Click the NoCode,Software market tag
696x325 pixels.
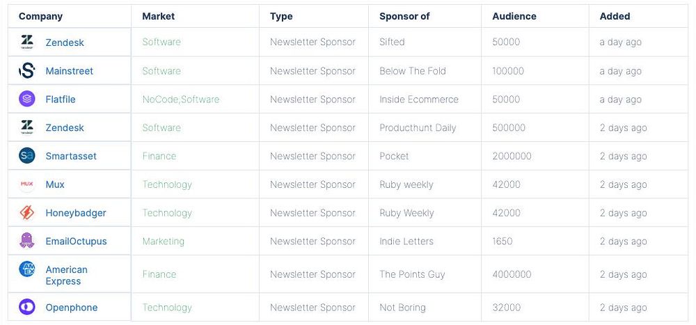point(180,100)
